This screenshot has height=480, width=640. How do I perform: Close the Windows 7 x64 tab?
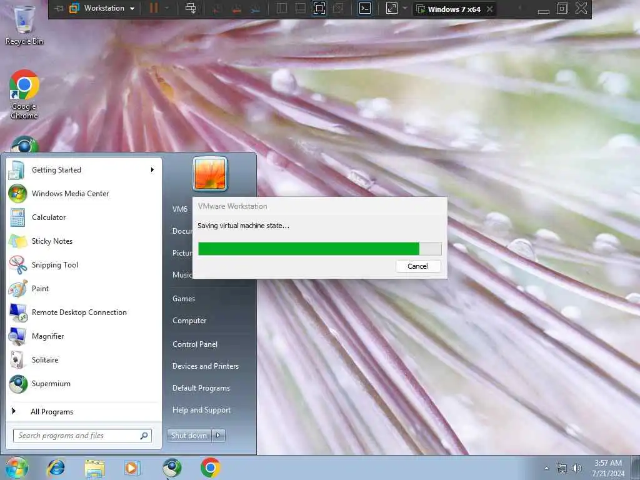tap(490, 9)
